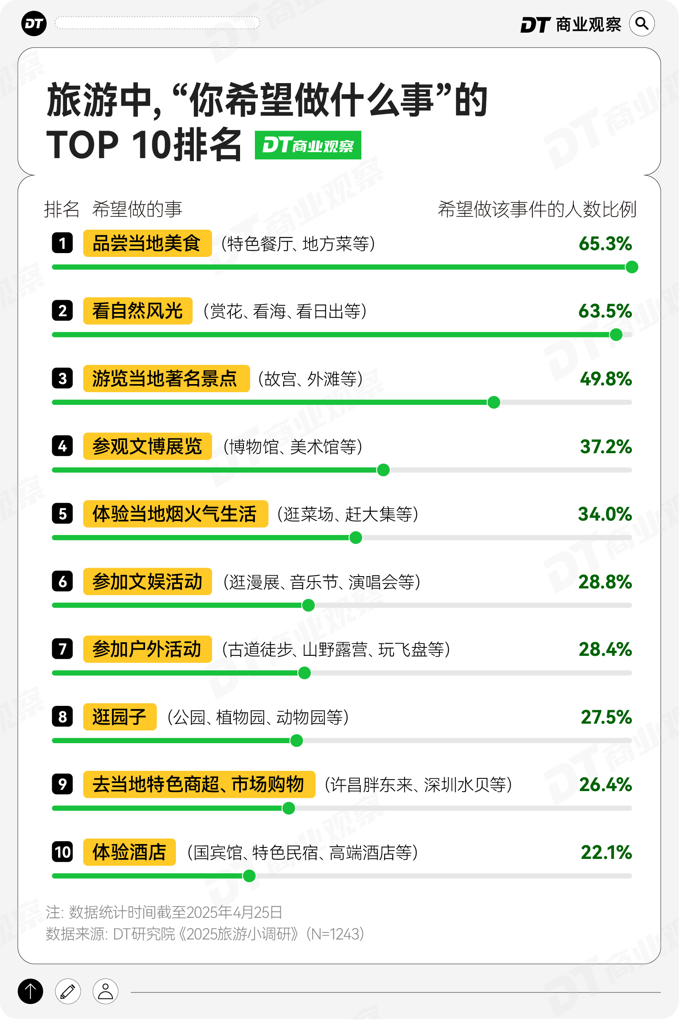The height and width of the screenshot is (1020, 679).
Task: Click the black DT logo icon
Action: pos(34,23)
